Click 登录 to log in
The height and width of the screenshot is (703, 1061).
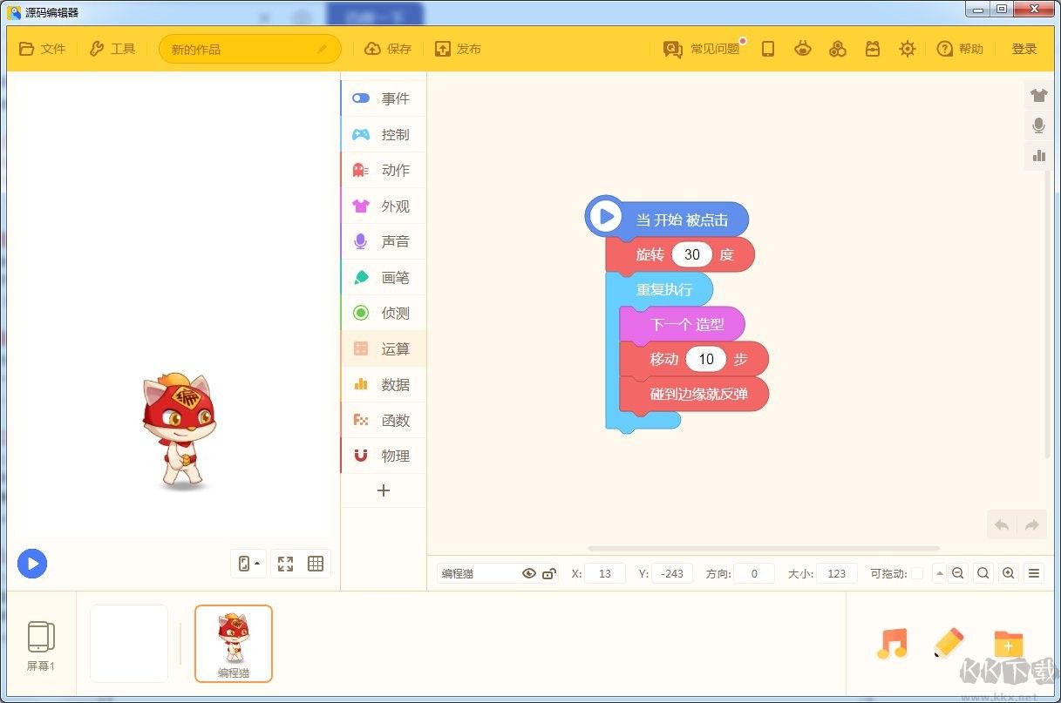[1024, 49]
